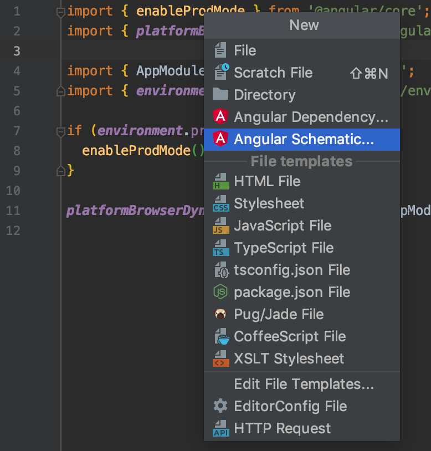The height and width of the screenshot is (451, 431).
Task: Click the Pug dog face icon
Action: click(x=220, y=314)
